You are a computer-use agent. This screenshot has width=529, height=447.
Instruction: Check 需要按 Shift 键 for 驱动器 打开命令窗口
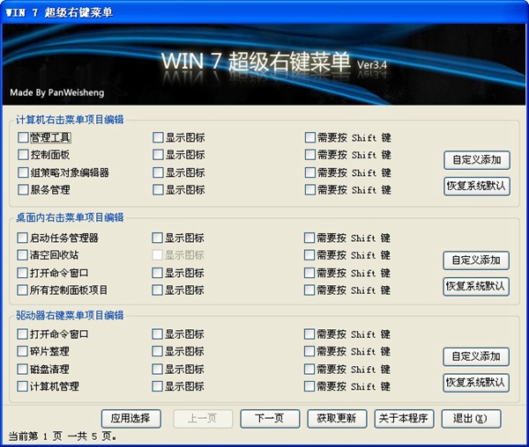(309, 334)
